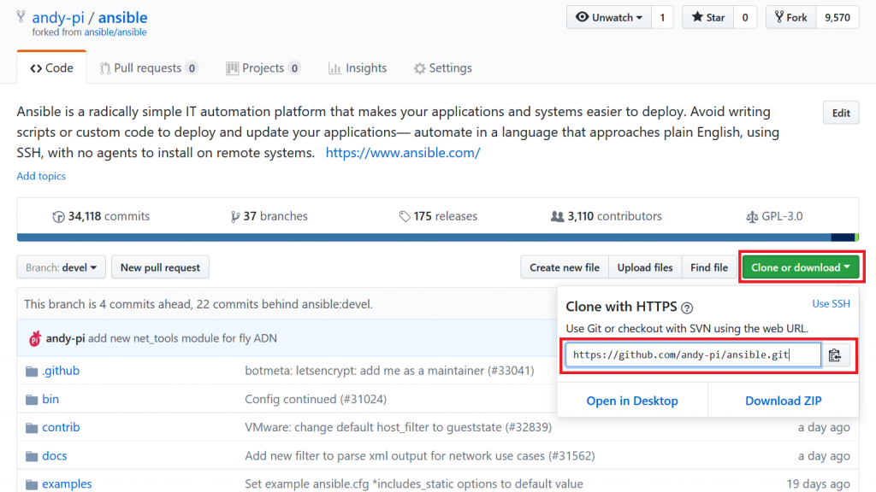View 3,110 contributors
Viewport: 876px width, 492px height.
607,216
